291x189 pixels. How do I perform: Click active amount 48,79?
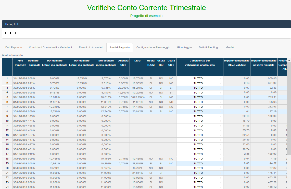click(237, 121)
